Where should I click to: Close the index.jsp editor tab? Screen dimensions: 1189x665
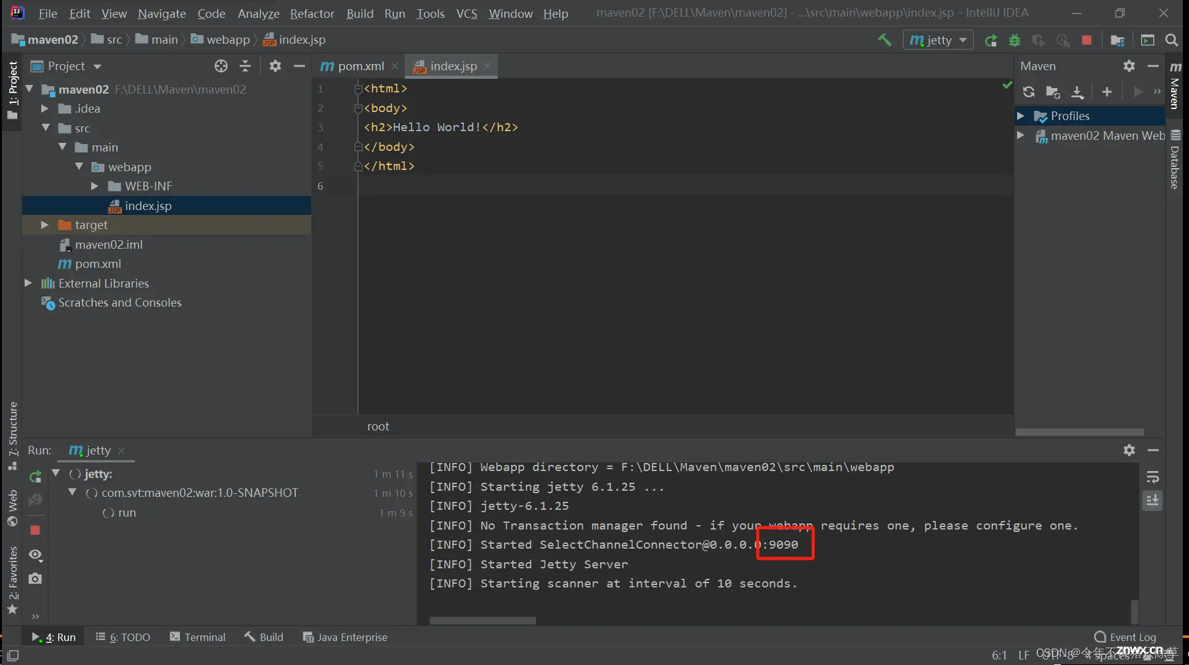(x=487, y=66)
